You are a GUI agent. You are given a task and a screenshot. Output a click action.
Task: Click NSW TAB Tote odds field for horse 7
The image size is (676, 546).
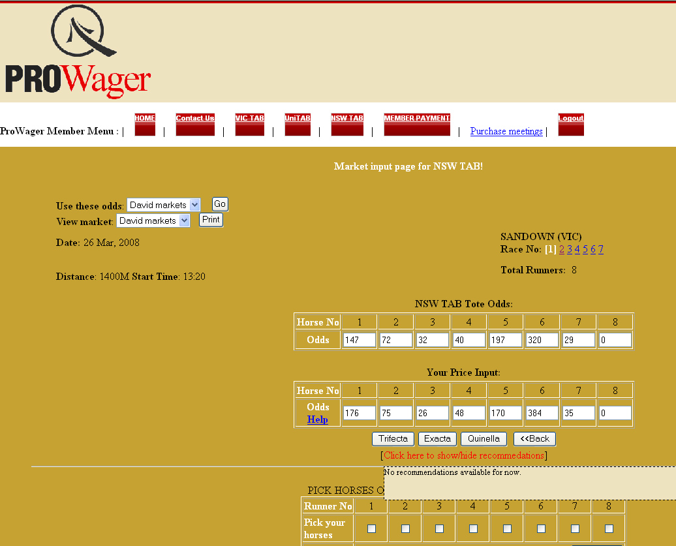click(579, 340)
